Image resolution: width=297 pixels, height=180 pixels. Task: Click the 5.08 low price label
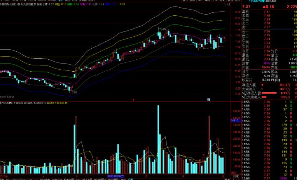(x=74, y=92)
